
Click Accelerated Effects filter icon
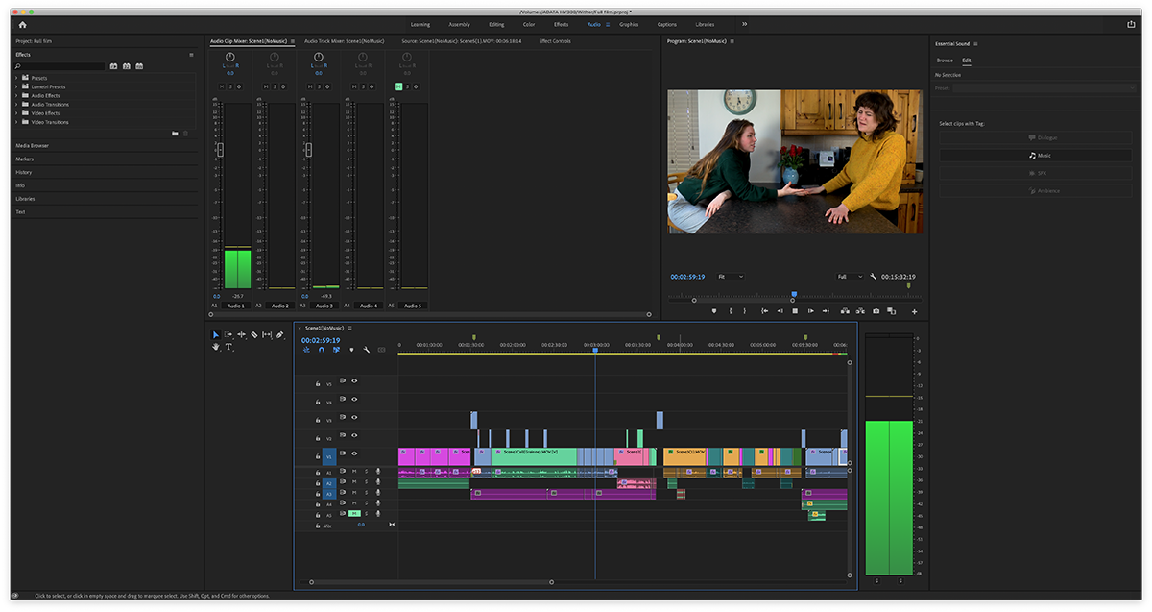pyautogui.click(x=113, y=66)
